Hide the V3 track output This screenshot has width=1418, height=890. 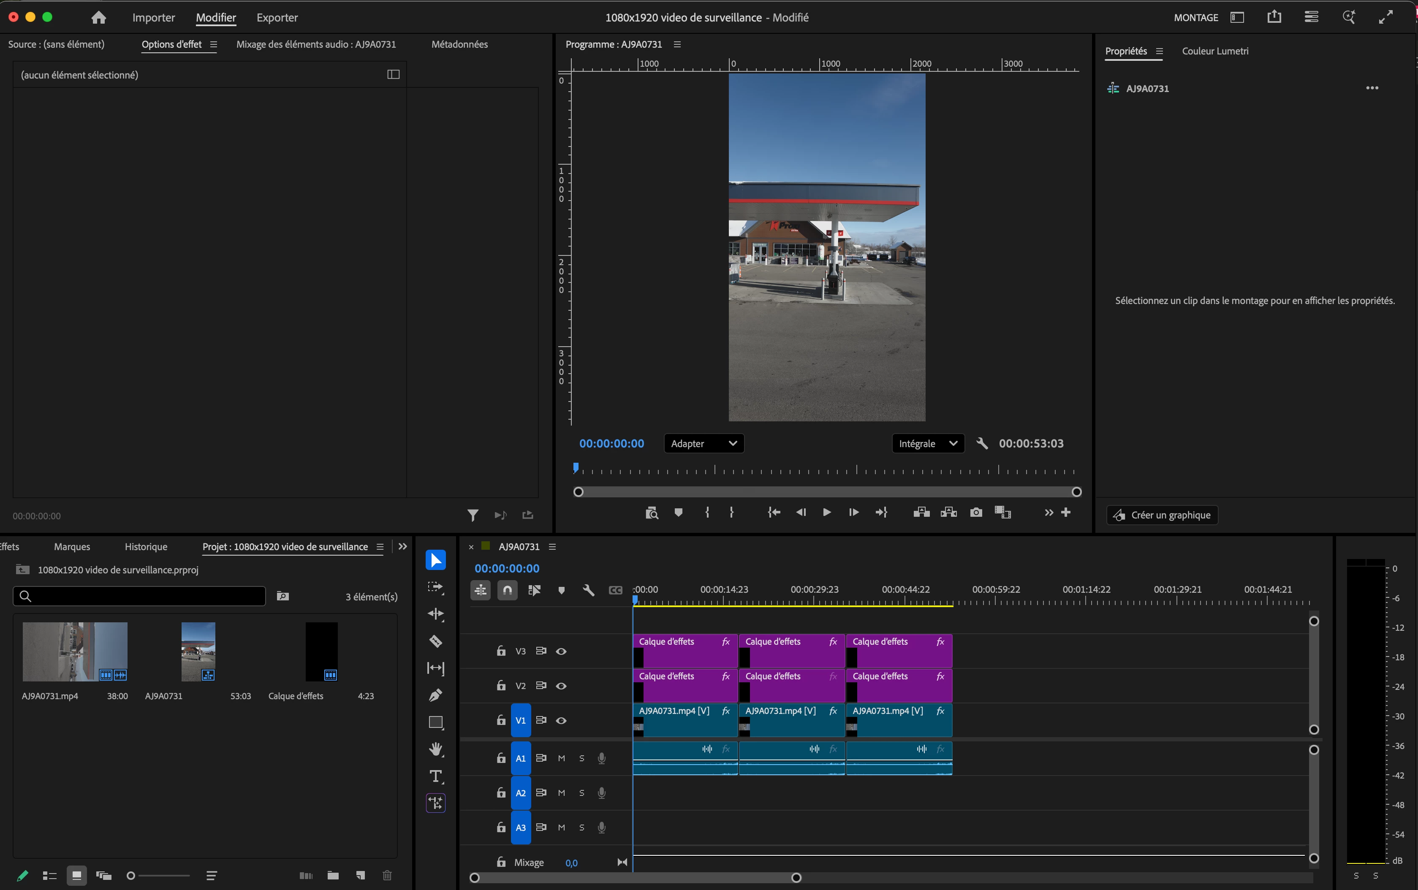561,651
